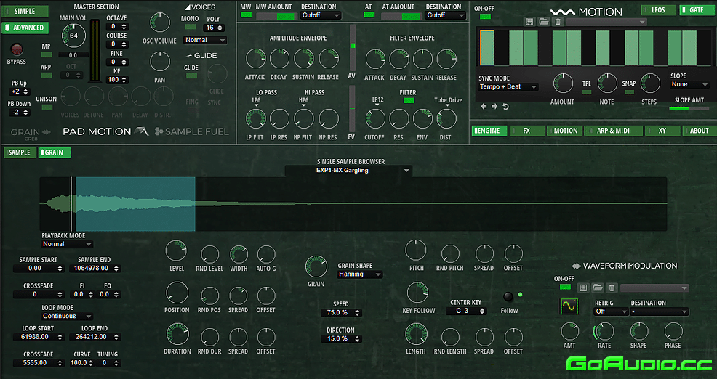Open the AT Destination Cutoff dropdown

[x=445, y=15]
